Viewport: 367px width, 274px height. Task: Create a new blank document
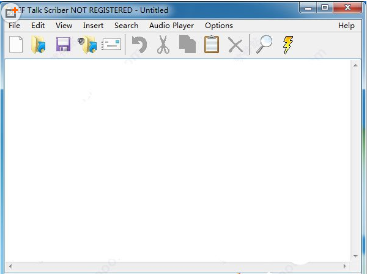(16, 45)
